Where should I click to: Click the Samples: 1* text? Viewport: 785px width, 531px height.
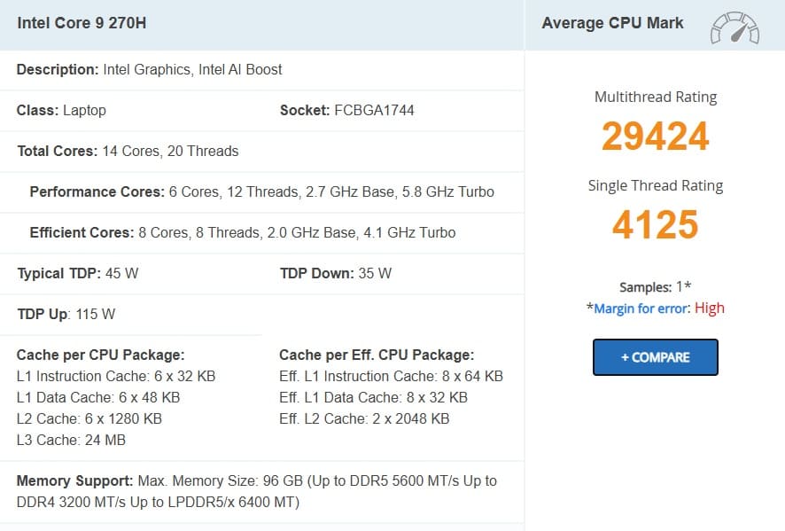[656, 287]
